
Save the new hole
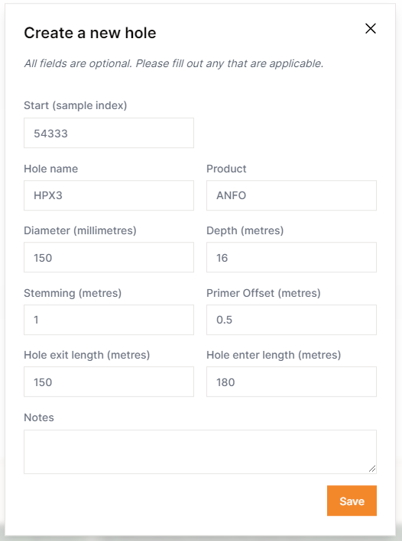[352, 501]
